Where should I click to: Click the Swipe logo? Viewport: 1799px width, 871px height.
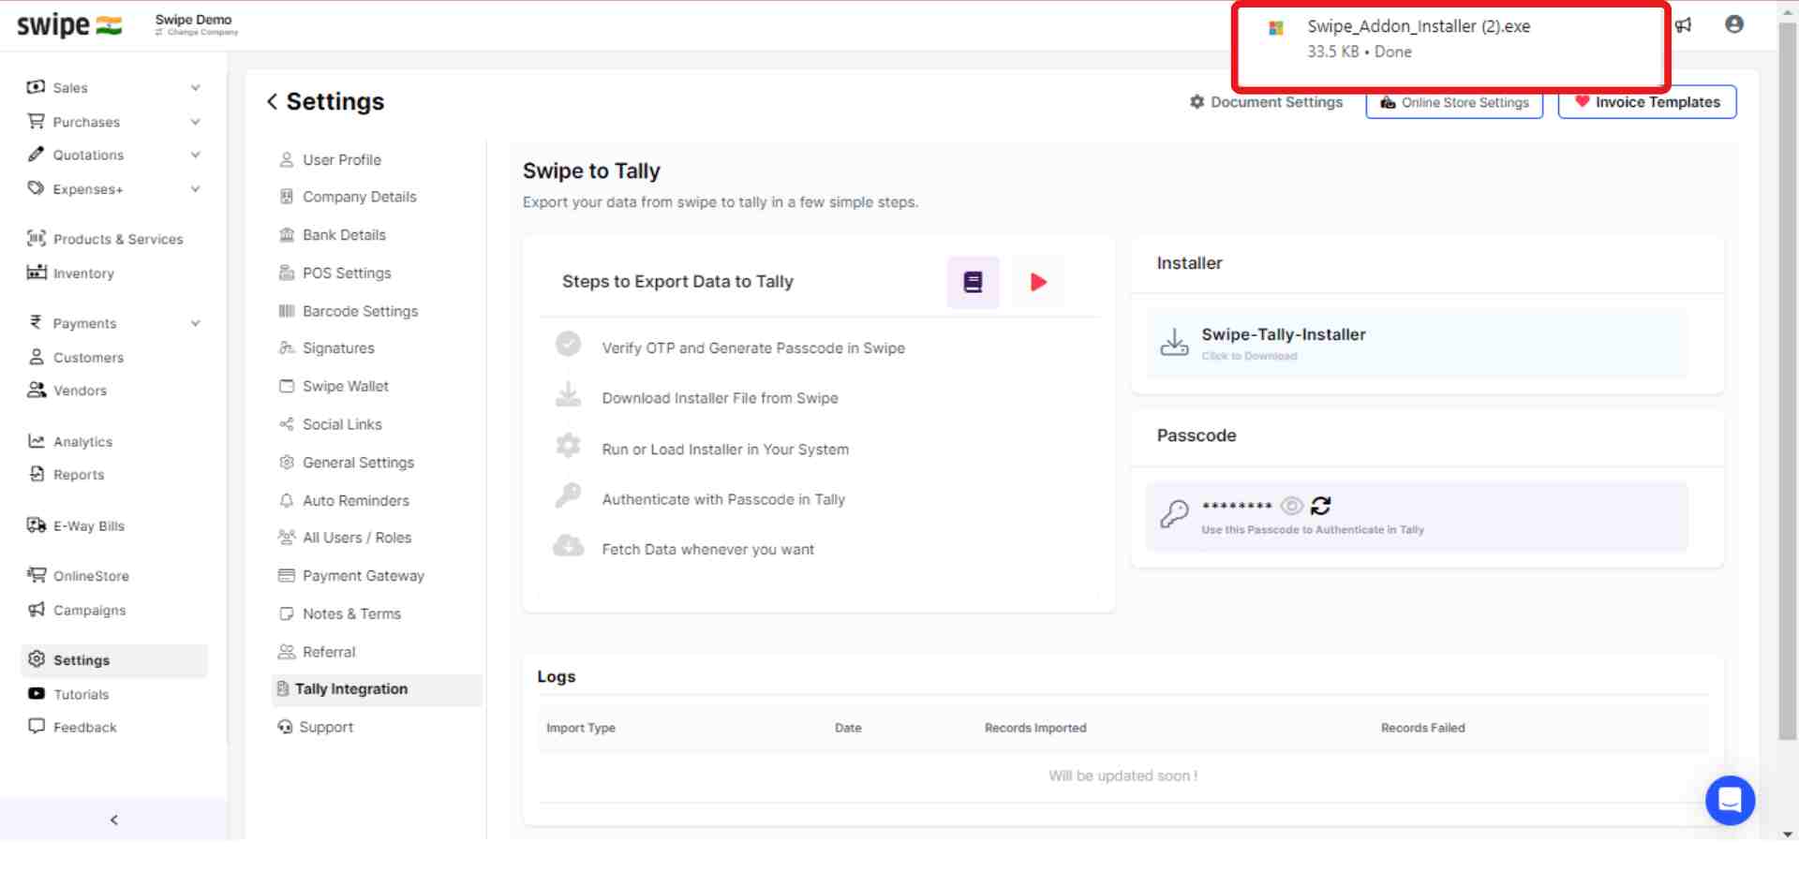tap(69, 25)
